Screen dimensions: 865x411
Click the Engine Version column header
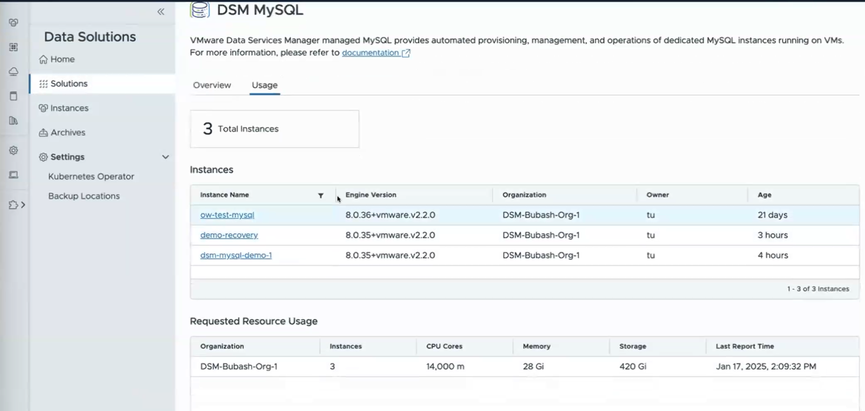click(371, 195)
